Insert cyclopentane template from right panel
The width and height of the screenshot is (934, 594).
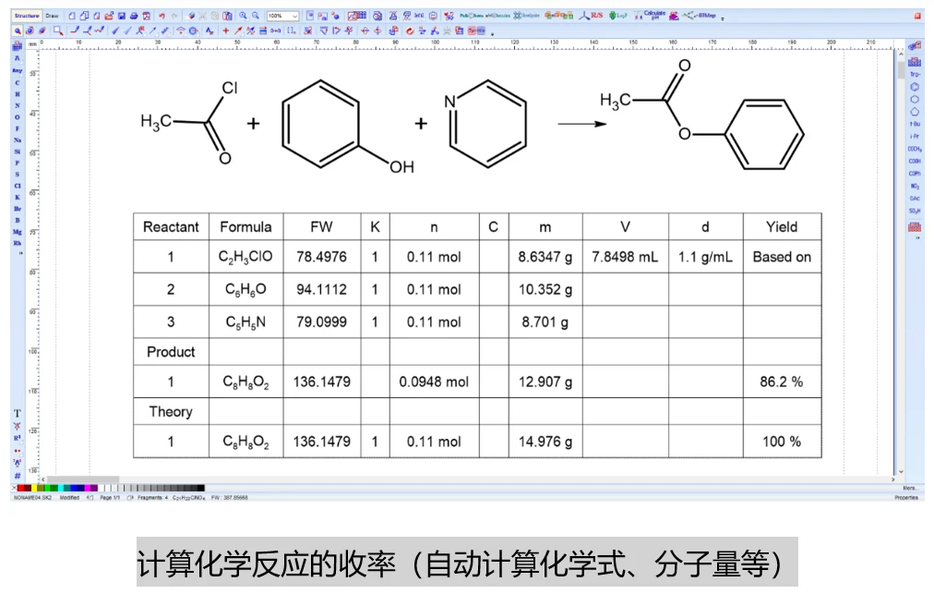(x=915, y=112)
